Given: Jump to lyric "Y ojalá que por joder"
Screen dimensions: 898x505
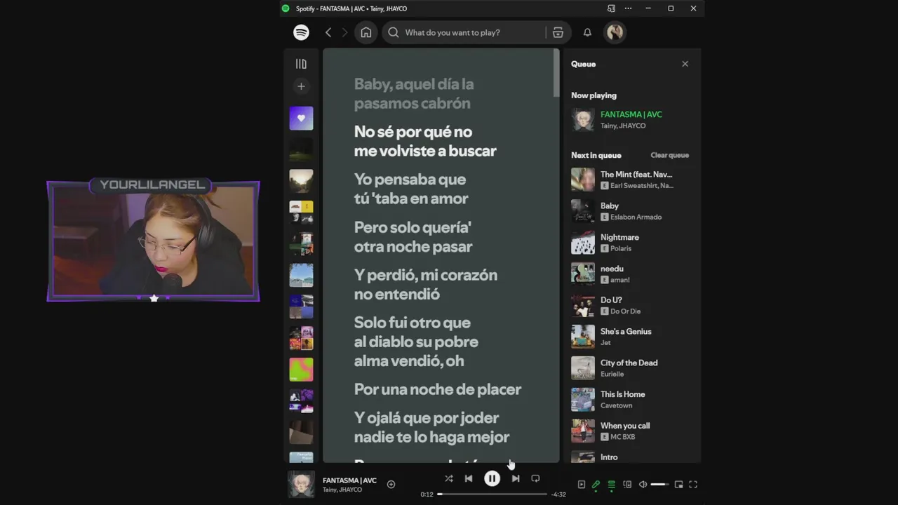Looking at the screenshot, I should click(x=431, y=427).
